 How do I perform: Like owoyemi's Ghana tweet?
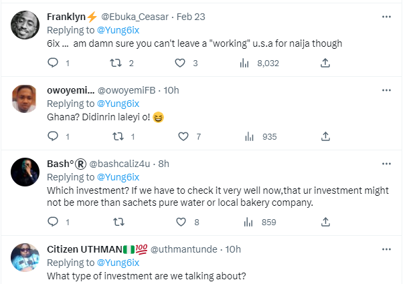tap(181, 136)
